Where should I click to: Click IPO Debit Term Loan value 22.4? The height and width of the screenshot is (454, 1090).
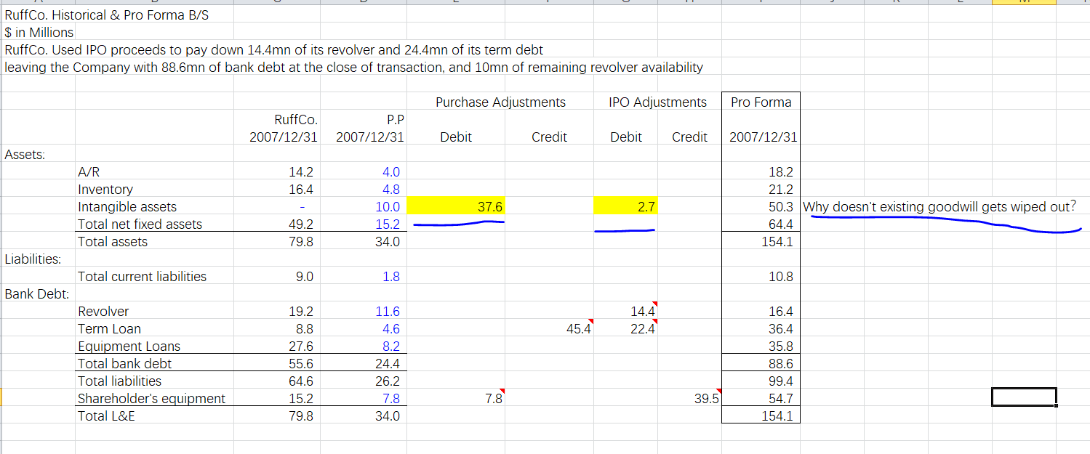(x=643, y=328)
